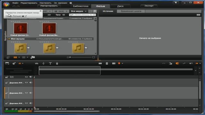This screenshot has height=115, width=205.
Task: Click the storyboard icon in track header
Action: (x=12, y=77)
